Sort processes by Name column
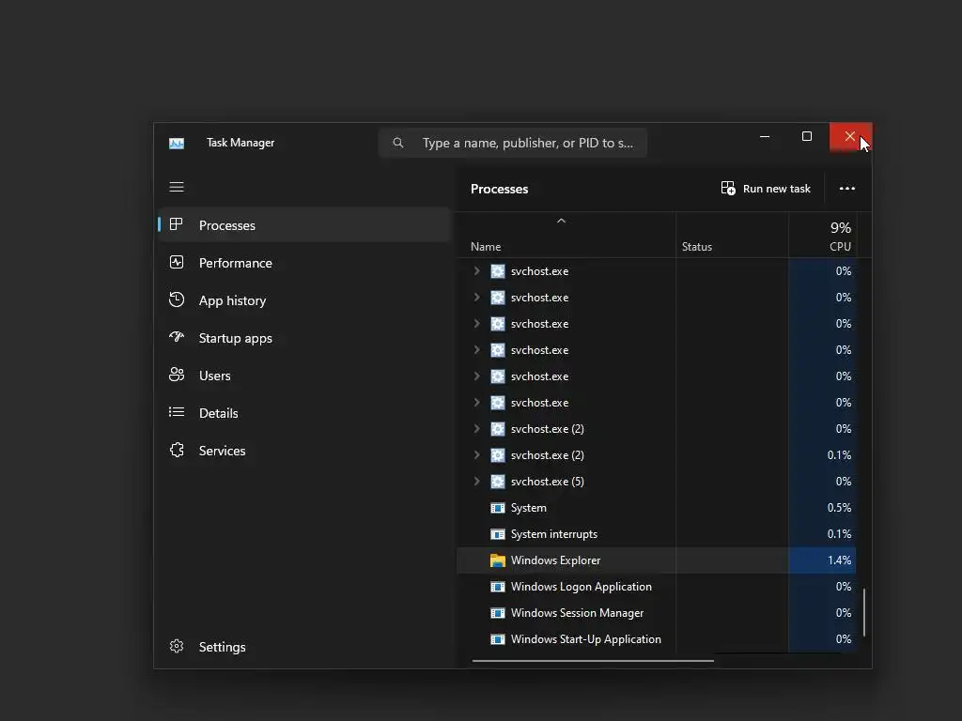This screenshot has height=721, width=962. tap(566, 235)
